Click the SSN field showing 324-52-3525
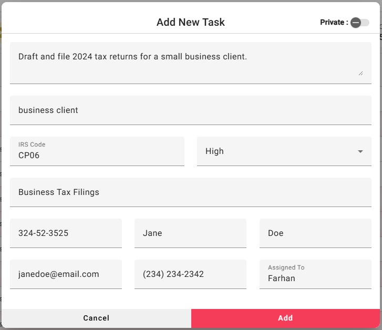The width and height of the screenshot is (382, 330). coord(66,233)
